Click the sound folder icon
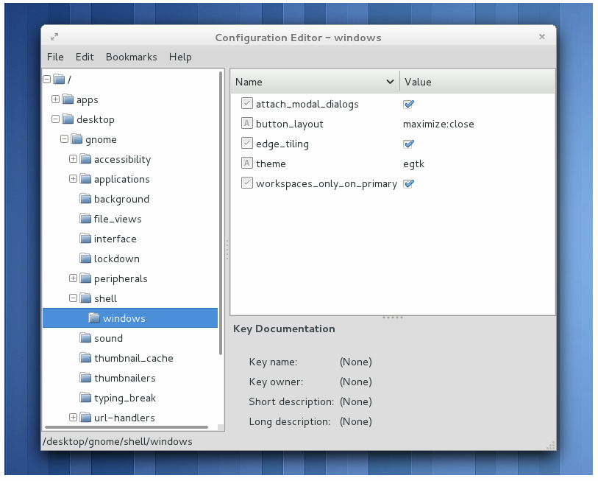The height and width of the screenshot is (481, 598). pyautogui.click(x=85, y=338)
